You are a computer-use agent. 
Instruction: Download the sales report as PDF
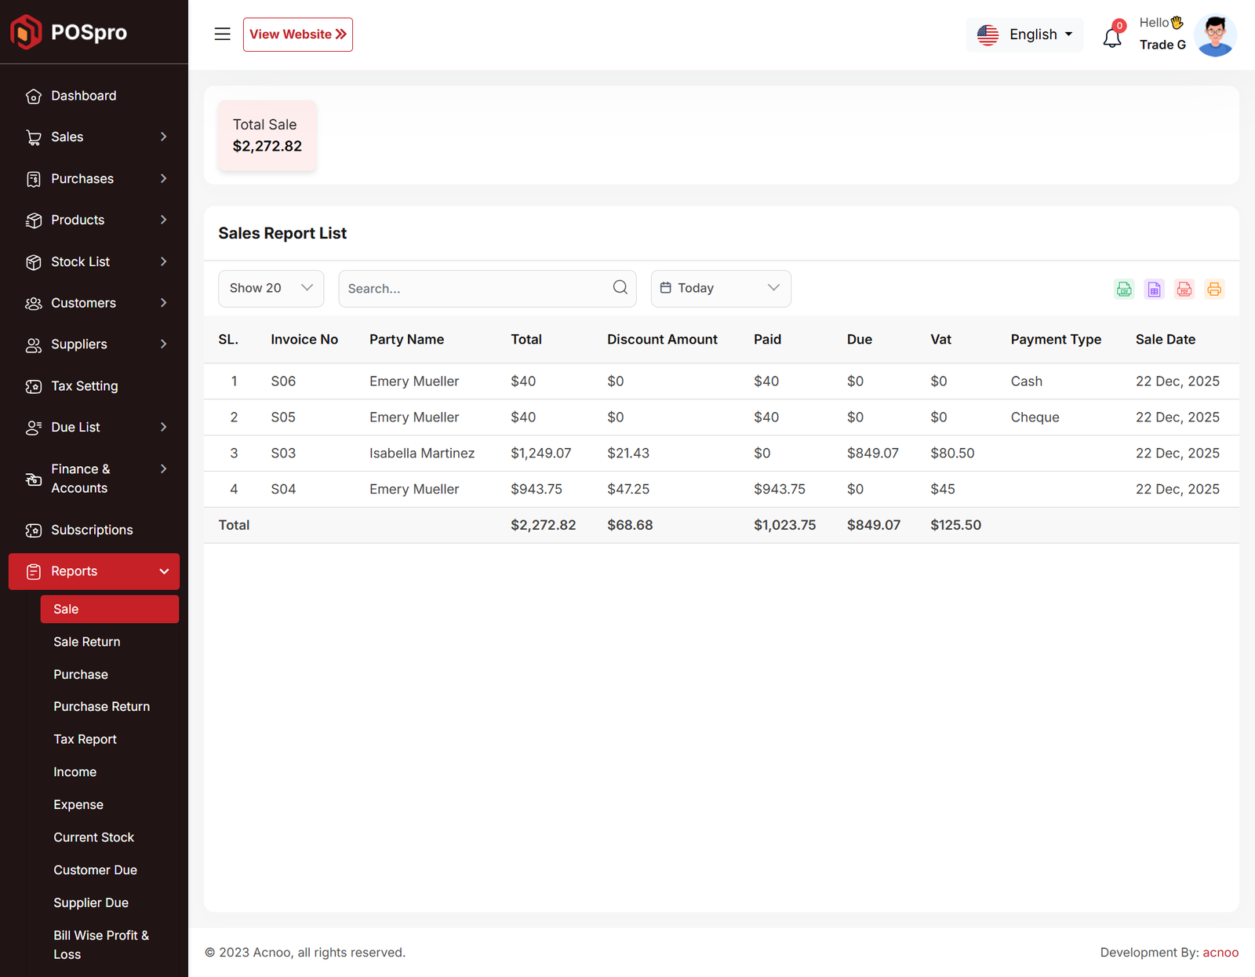point(1184,289)
